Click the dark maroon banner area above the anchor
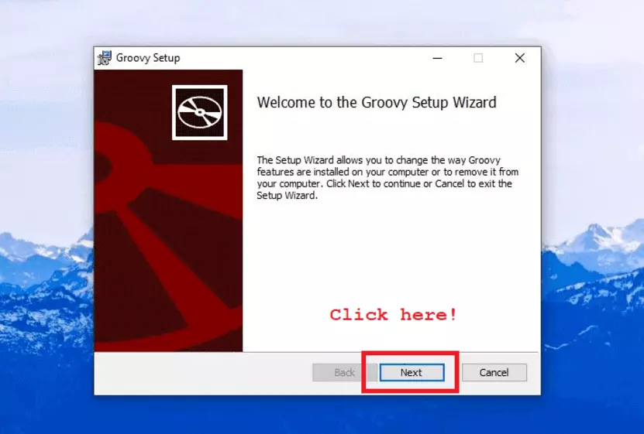The height and width of the screenshot is (434, 644). [x=128, y=101]
